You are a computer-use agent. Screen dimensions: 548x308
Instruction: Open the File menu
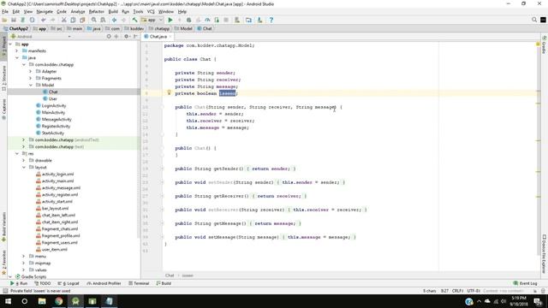coord(5,11)
